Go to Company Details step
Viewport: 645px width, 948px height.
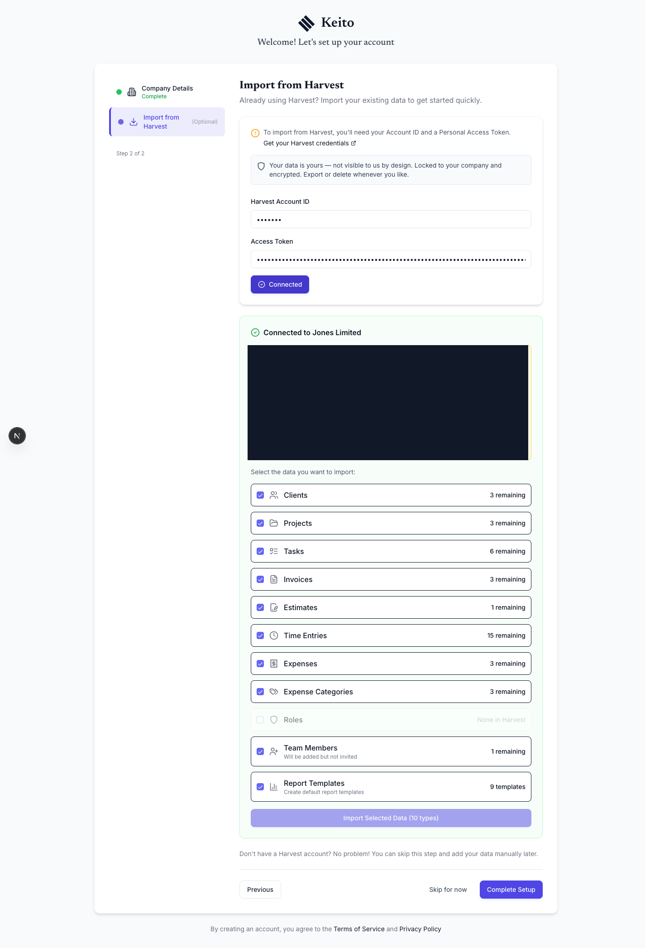click(167, 92)
